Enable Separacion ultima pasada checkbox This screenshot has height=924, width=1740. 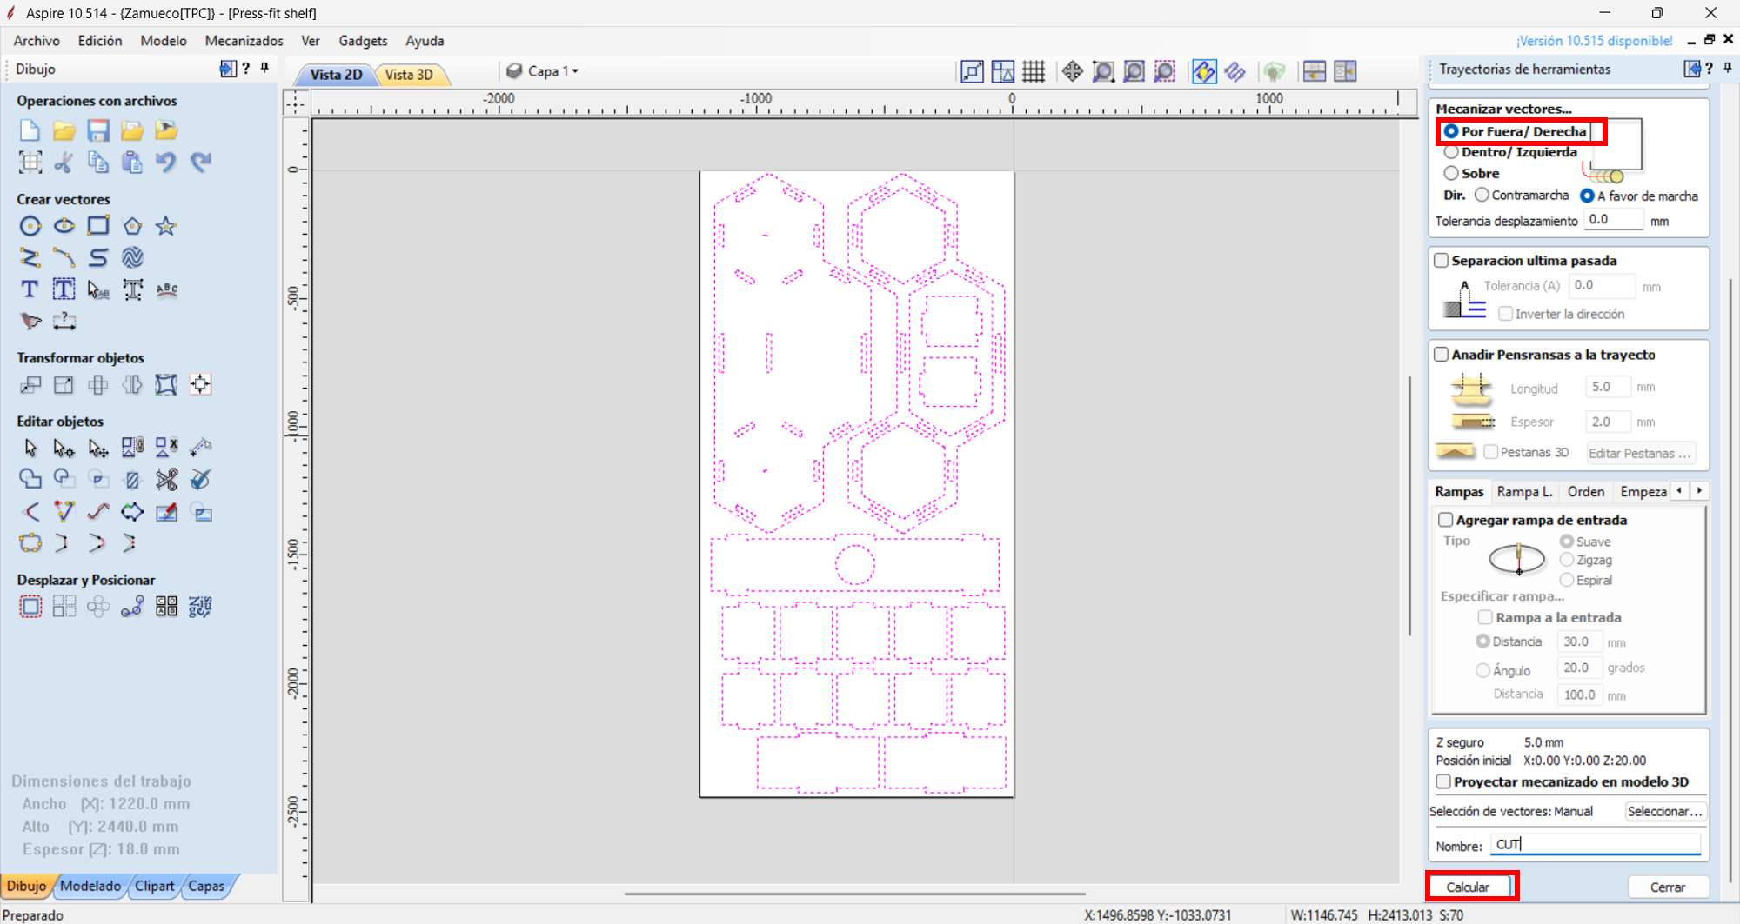[x=1442, y=261]
